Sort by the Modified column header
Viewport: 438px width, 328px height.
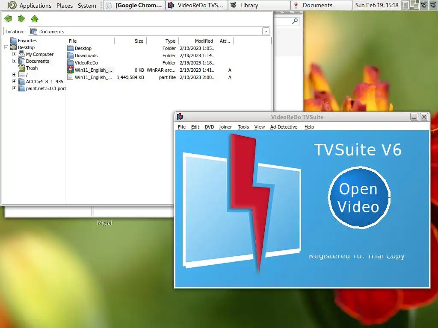point(198,41)
